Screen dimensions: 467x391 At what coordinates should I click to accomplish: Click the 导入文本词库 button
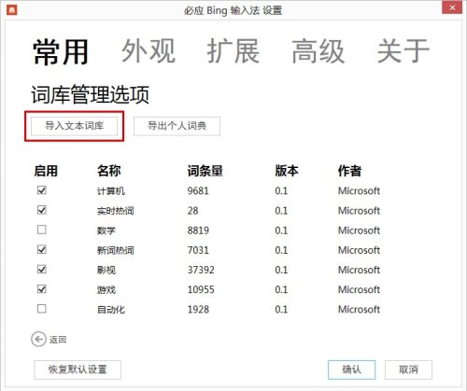(74, 126)
